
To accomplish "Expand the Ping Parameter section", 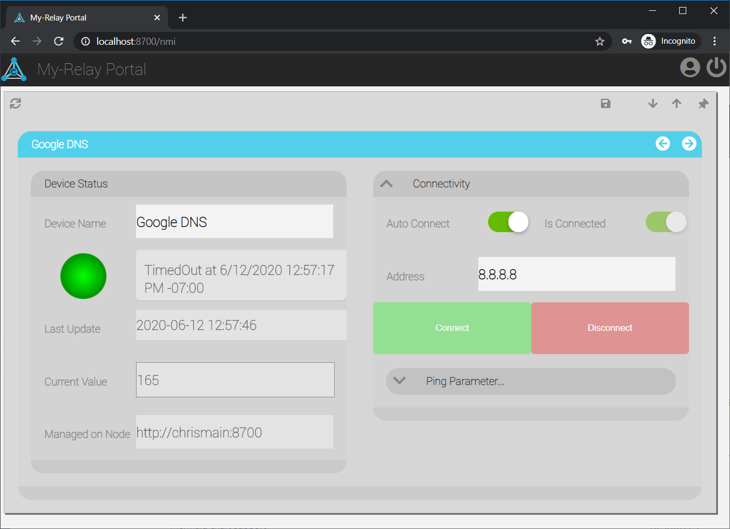I will coord(531,381).
